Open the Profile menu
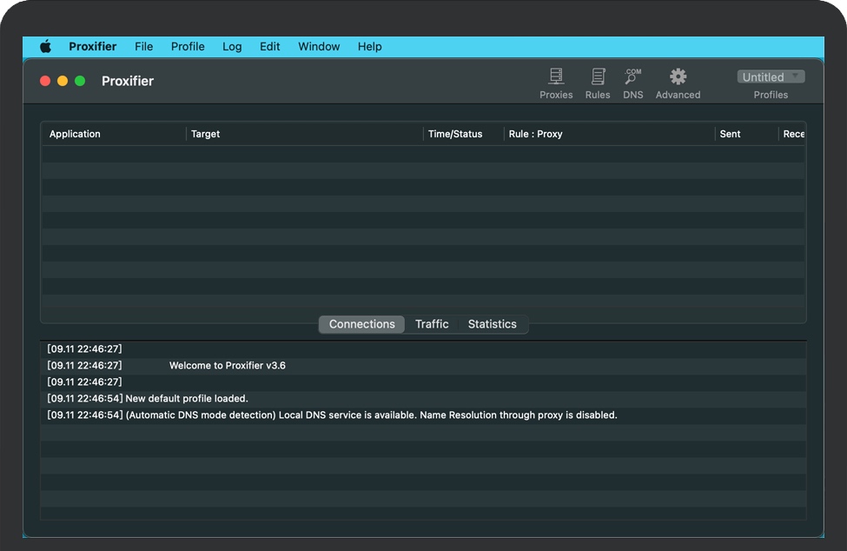Screen dimensions: 847x551 click(x=188, y=47)
